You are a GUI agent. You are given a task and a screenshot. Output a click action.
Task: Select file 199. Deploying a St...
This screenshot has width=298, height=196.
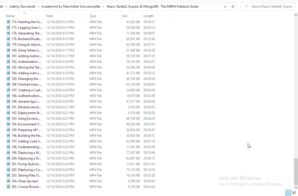27,153
